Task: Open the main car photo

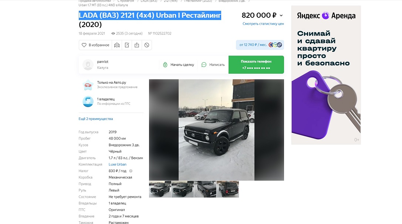Action: (216, 130)
